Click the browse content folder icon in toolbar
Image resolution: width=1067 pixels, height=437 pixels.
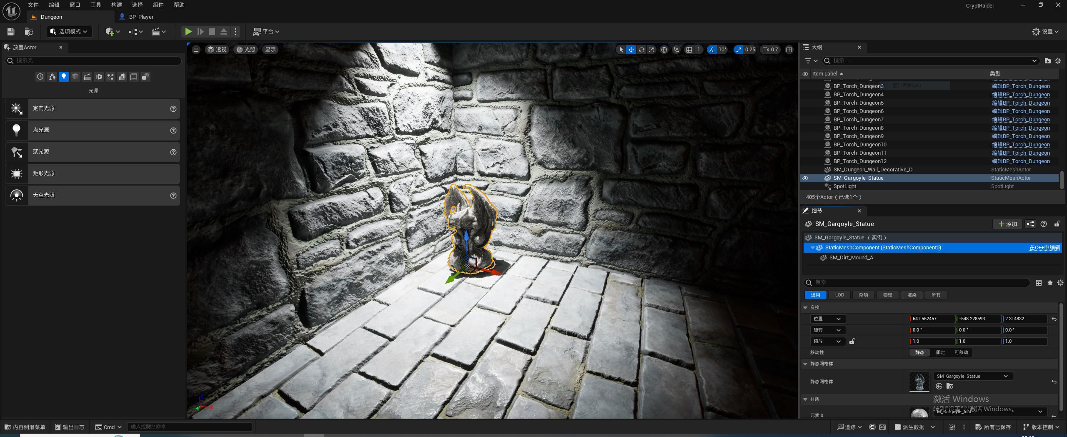click(x=29, y=32)
